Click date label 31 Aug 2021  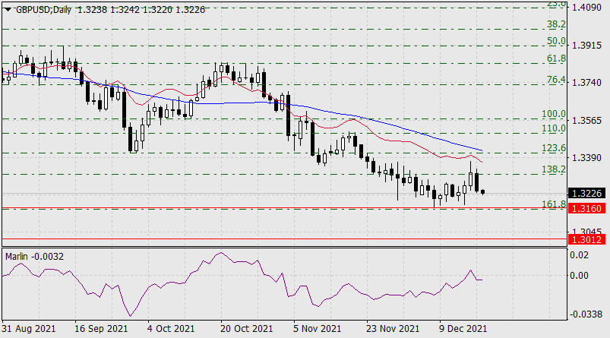[29, 329]
